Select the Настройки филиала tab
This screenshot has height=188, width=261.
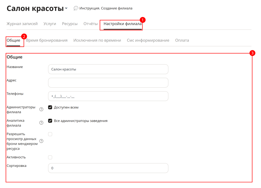tap(122, 24)
